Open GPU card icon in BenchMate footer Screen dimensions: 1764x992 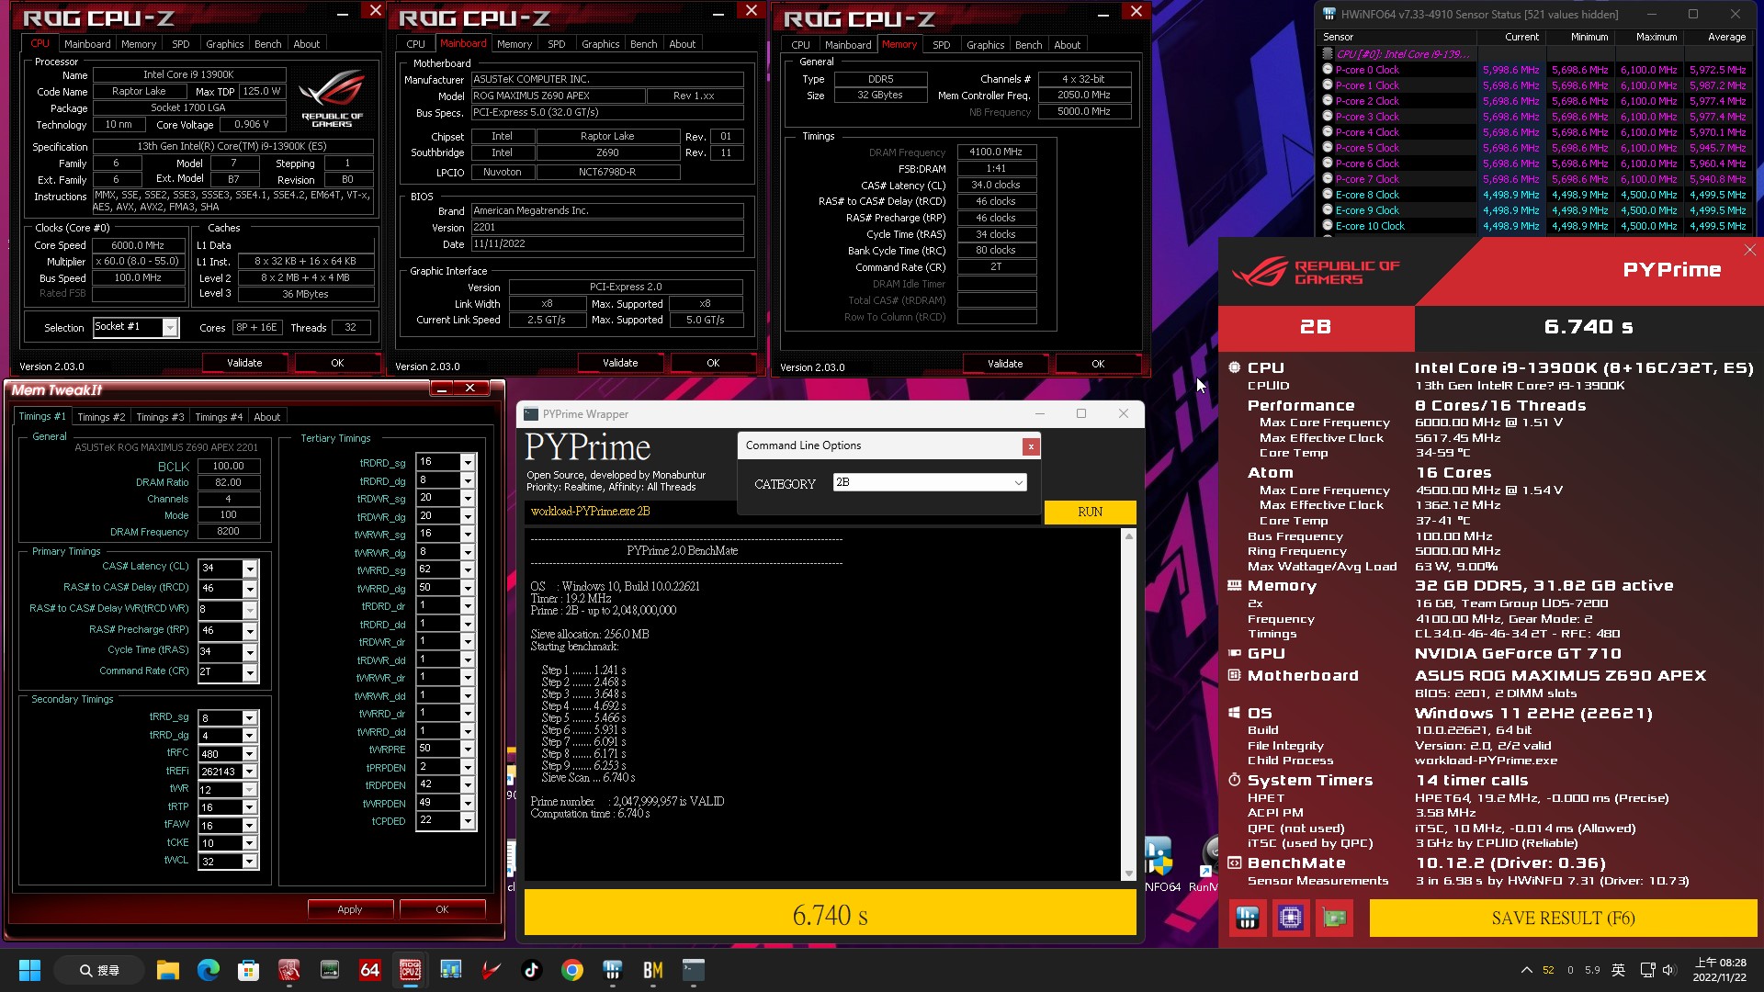[1334, 918]
